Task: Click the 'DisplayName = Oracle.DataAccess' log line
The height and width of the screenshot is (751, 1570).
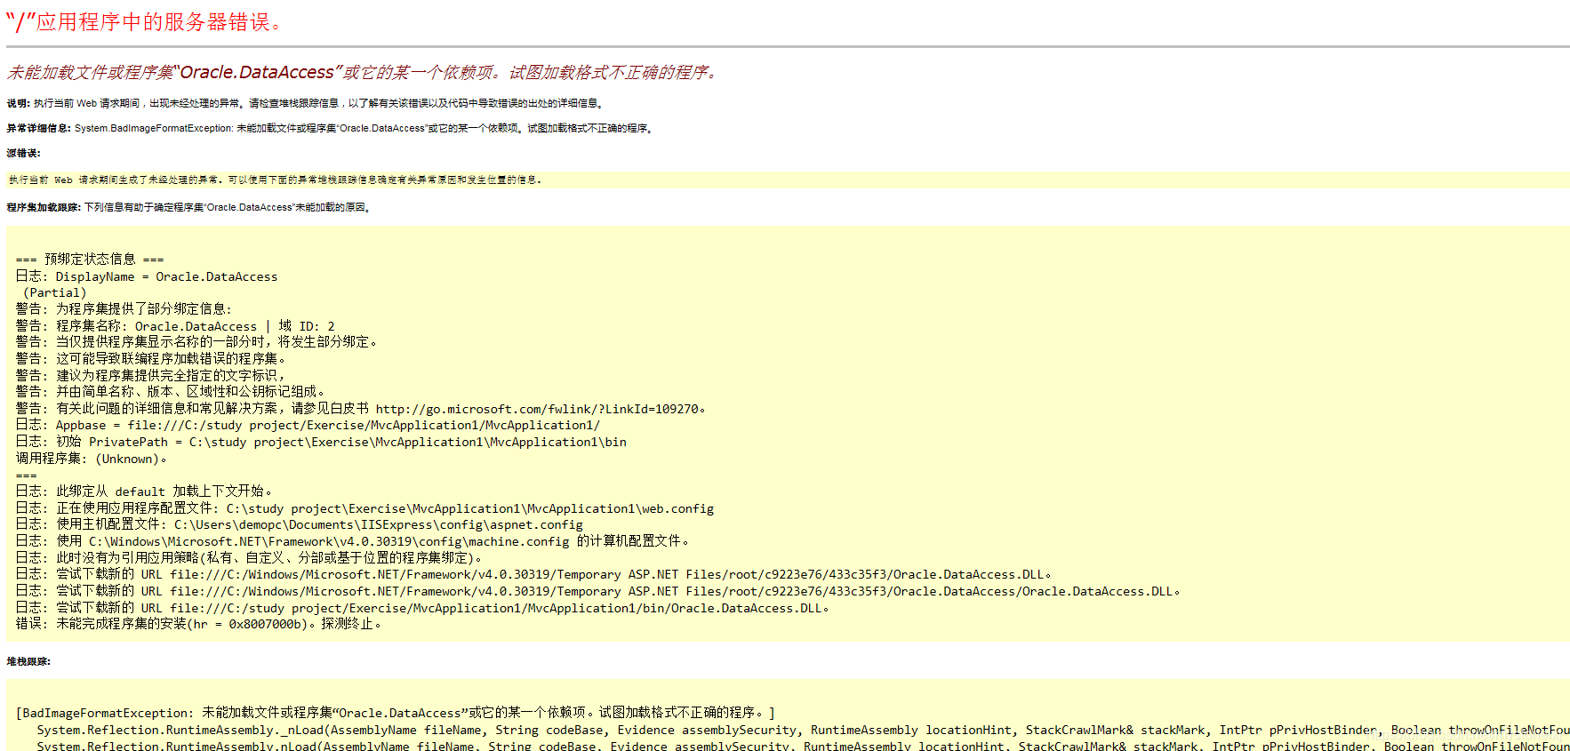Action: tap(147, 276)
